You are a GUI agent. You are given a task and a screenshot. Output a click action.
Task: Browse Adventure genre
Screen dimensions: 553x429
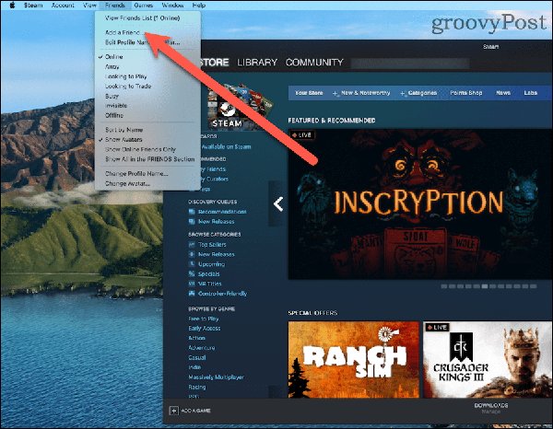(x=201, y=348)
